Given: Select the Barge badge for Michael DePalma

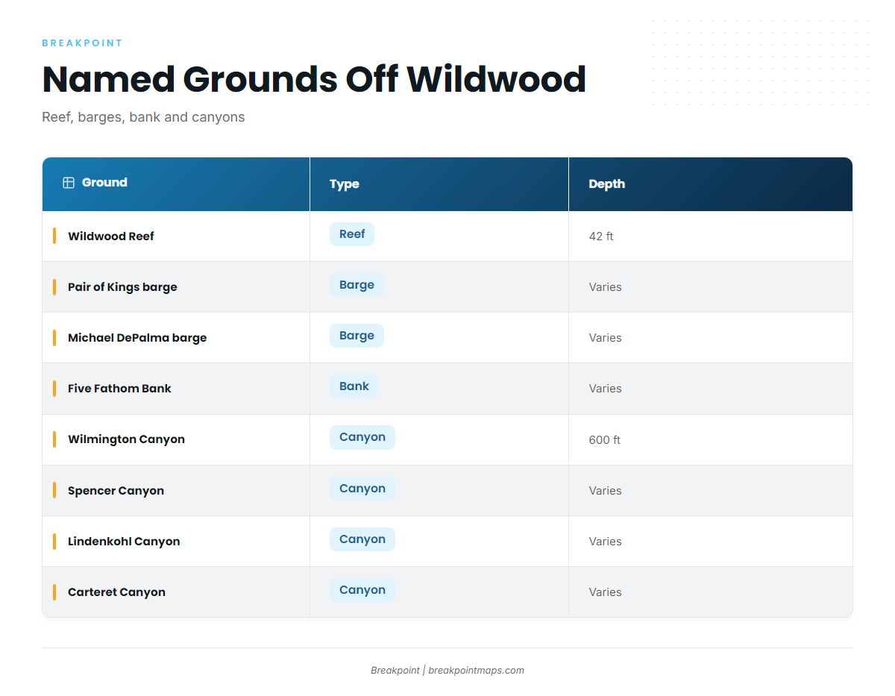Looking at the screenshot, I should coord(357,336).
